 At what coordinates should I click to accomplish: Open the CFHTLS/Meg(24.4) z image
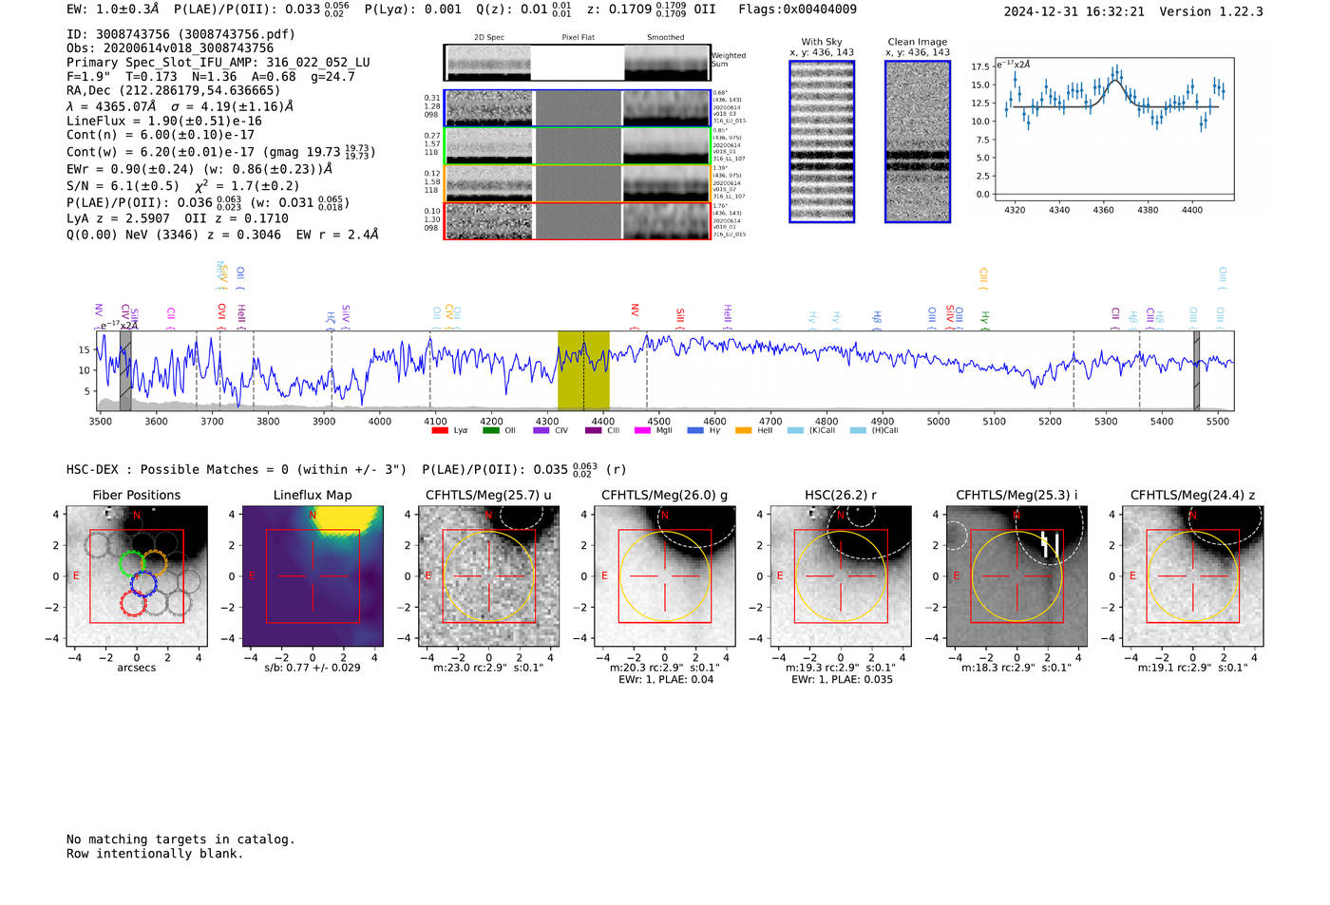point(1193,576)
